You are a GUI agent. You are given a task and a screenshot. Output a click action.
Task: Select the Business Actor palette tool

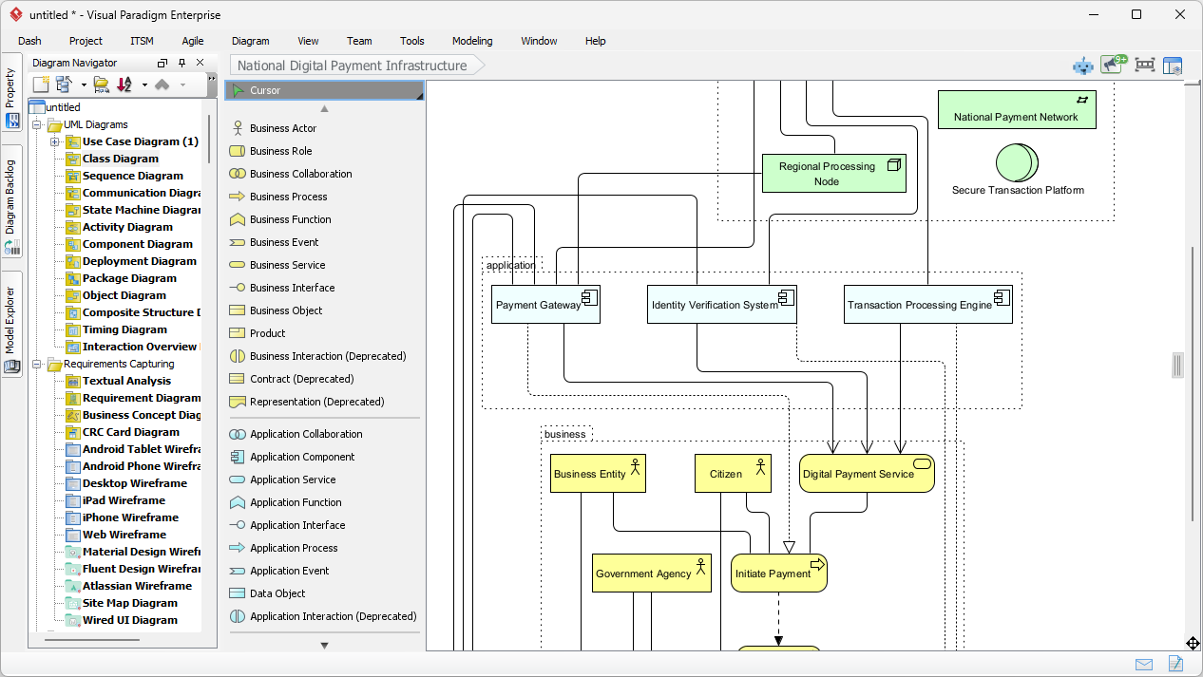pyautogui.click(x=282, y=128)
